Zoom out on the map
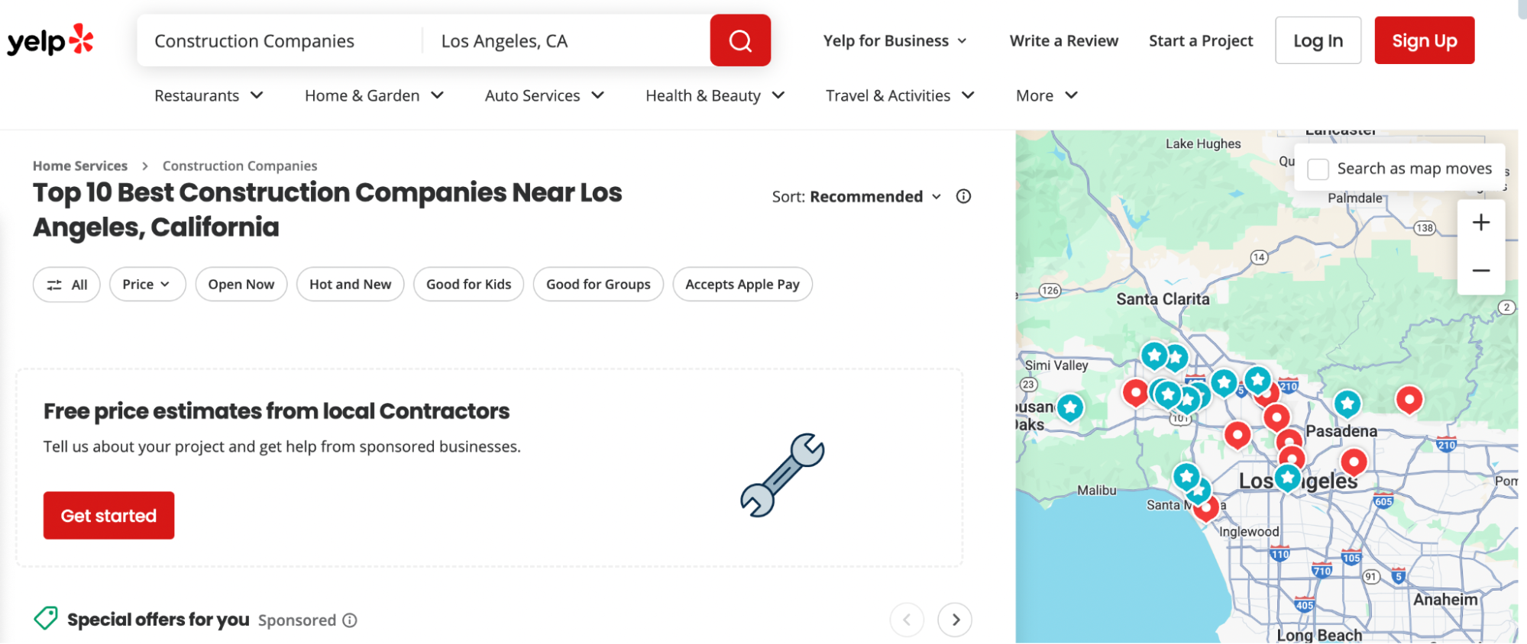 1480,270
